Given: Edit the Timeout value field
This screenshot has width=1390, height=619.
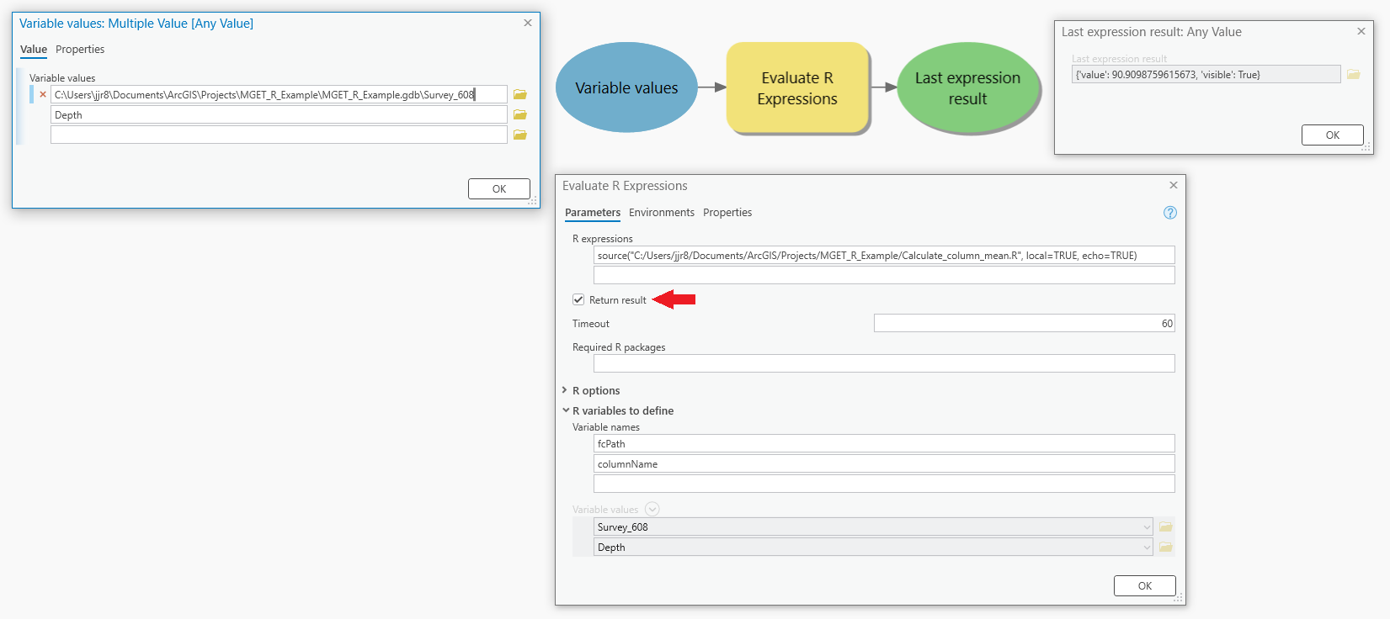Looking at the screenshot, I should 1025,323.
